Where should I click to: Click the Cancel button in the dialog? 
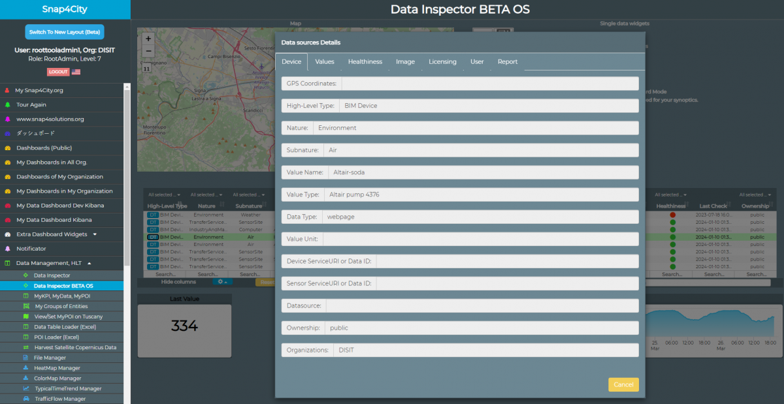click(623, 384)
